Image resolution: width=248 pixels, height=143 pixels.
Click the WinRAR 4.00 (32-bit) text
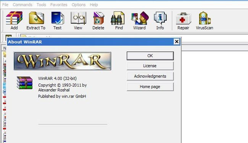coord(57,79)
